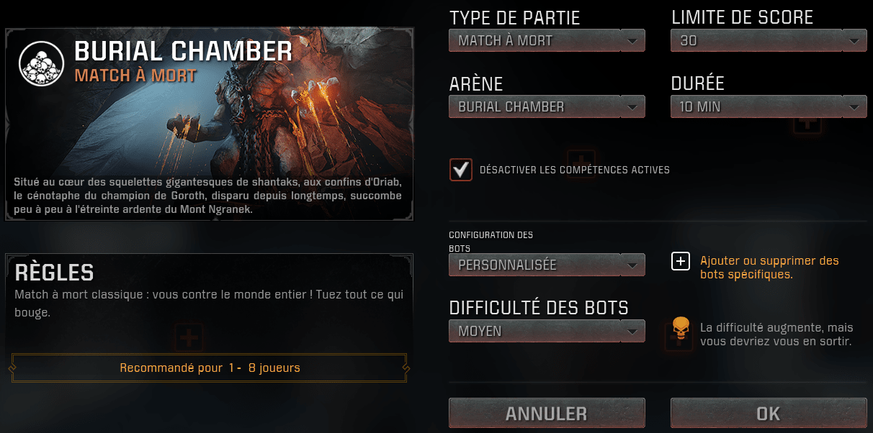Open the 10 min duration dropdown

pyautogui.click(x=769, y=107)
